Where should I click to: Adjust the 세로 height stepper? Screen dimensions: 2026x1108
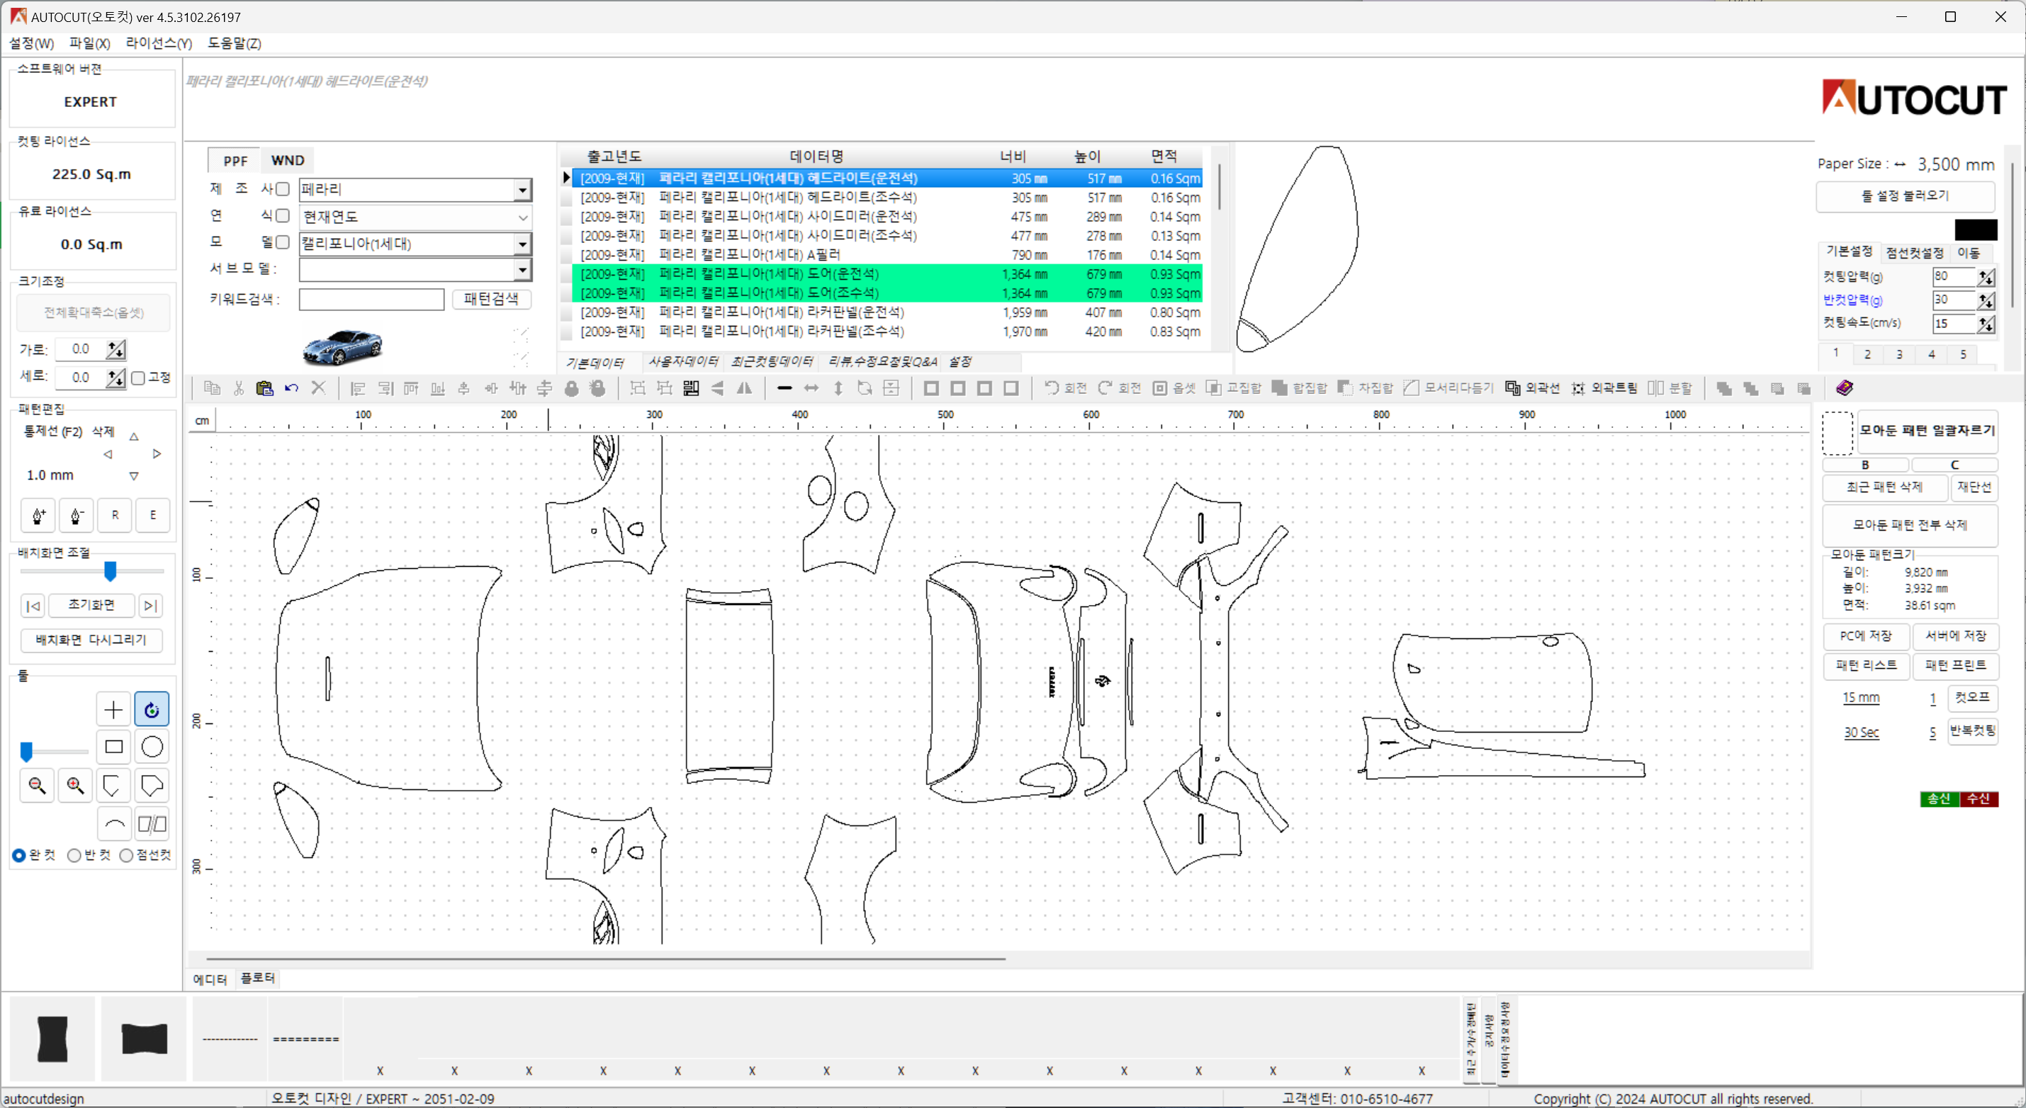click(x=116, y=378)
